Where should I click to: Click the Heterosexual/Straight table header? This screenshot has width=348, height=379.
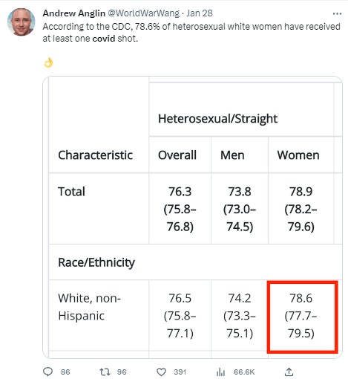click(217, 118)
